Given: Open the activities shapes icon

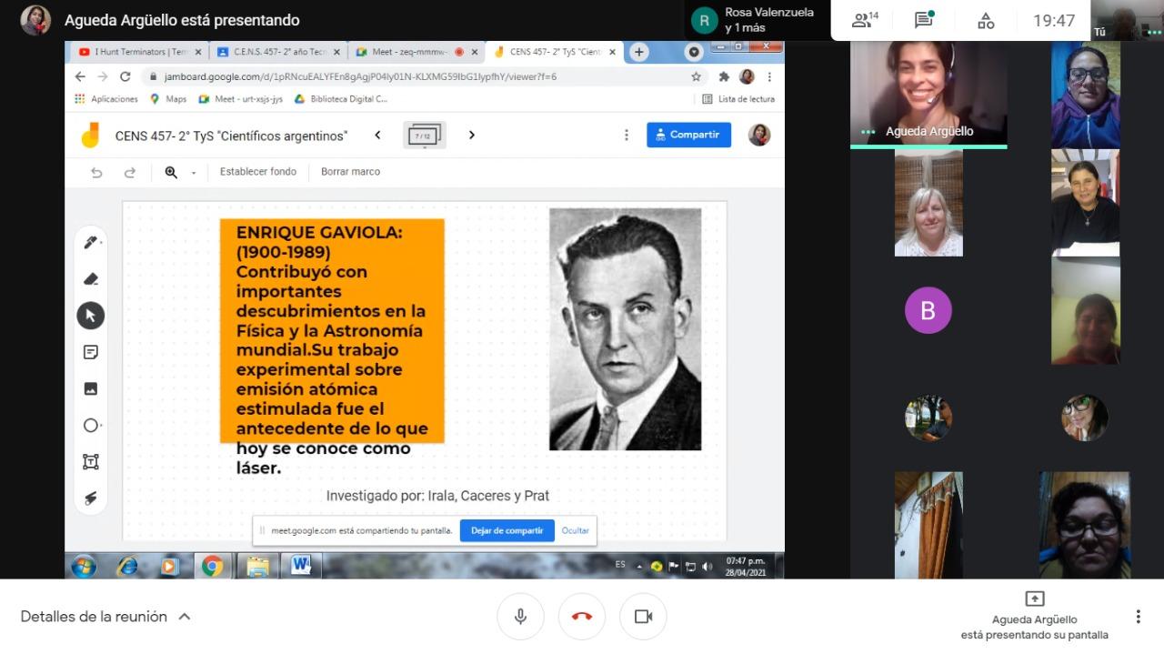Looking at the screenshot, I should click(986, 20).
